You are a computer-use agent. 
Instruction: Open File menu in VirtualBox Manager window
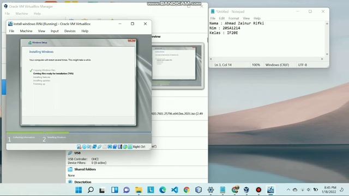pyautogui.click(x=7, y=14)
